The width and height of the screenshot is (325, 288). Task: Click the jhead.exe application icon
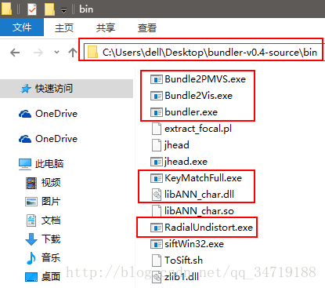point(157,162)
